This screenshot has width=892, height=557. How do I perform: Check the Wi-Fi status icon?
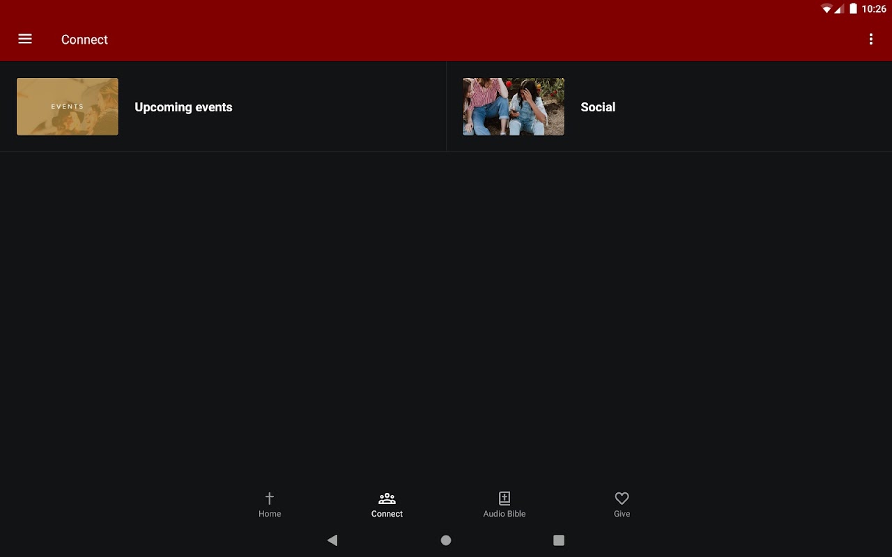pyautogui.click(x=826, y=9)
